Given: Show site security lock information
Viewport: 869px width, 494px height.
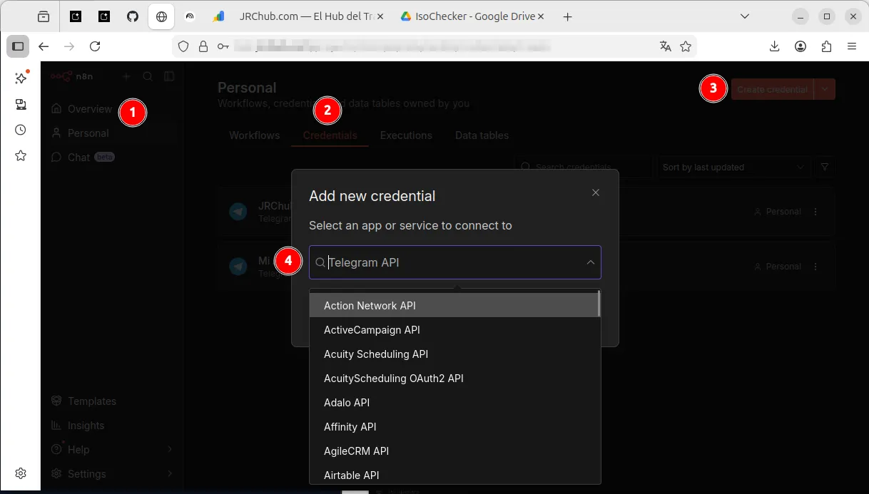Looking at the screenshot, I should coord(203,46).
